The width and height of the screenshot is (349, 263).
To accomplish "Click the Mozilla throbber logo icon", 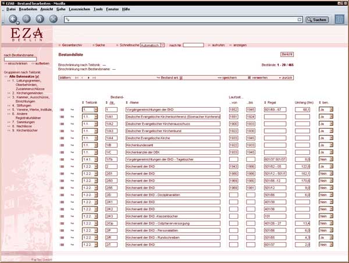I will 340,19.
